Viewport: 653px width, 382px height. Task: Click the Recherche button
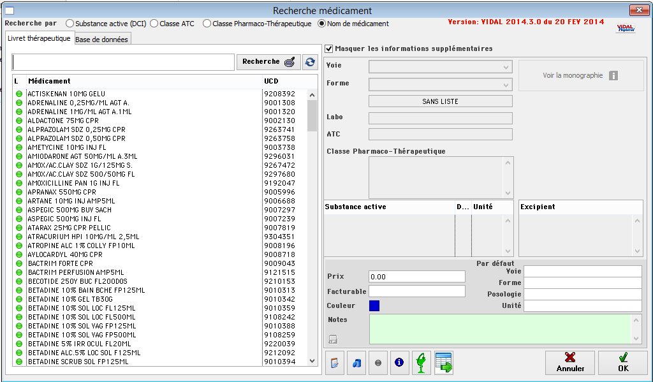[268, 62]
